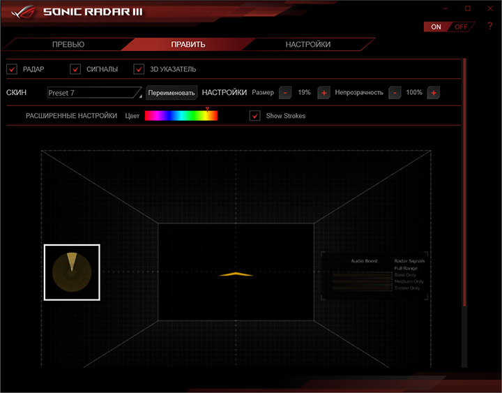Minimize the Sonic Radar window
502x393 pixels.
(x=446, y=8)
